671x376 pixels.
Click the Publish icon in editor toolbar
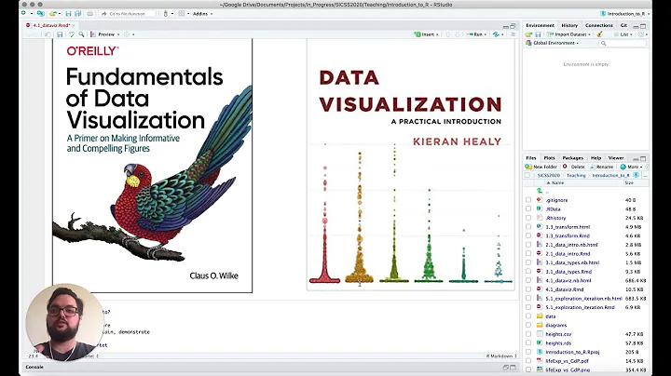pyautogui.click(x=496, y=34)
